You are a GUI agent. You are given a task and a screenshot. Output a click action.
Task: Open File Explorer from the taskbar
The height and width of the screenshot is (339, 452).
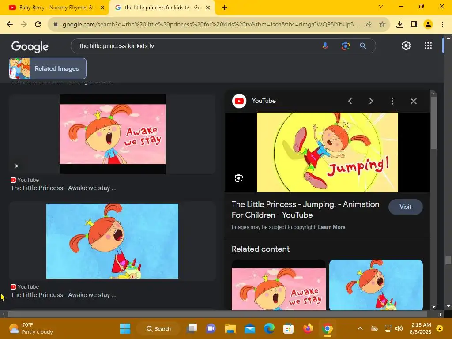click(x=230, y=328)
